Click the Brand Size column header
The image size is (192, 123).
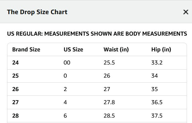pos(26,49)
